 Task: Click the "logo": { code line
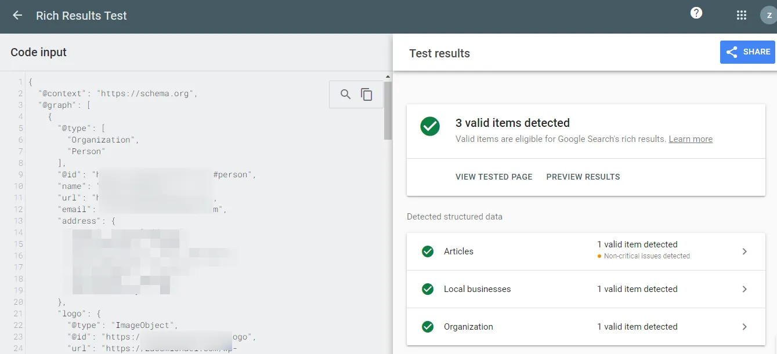79,313
